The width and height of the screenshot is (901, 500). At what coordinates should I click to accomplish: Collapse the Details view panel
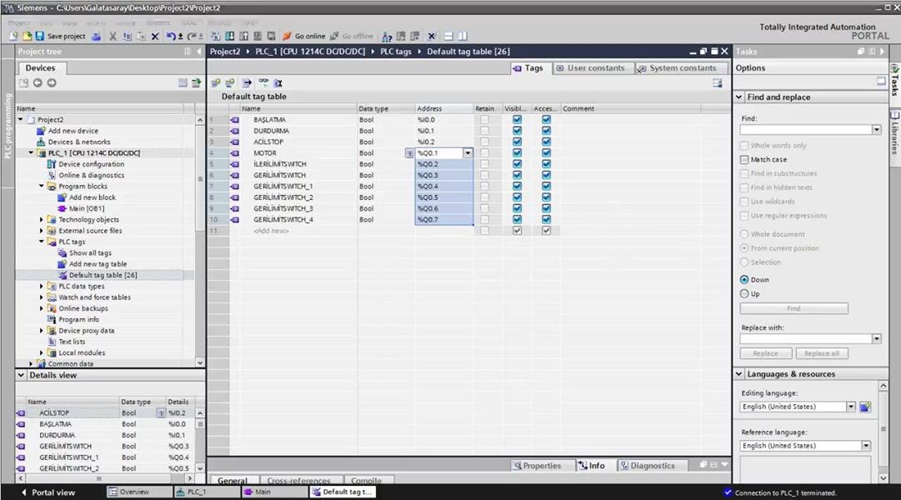[22, 375]
